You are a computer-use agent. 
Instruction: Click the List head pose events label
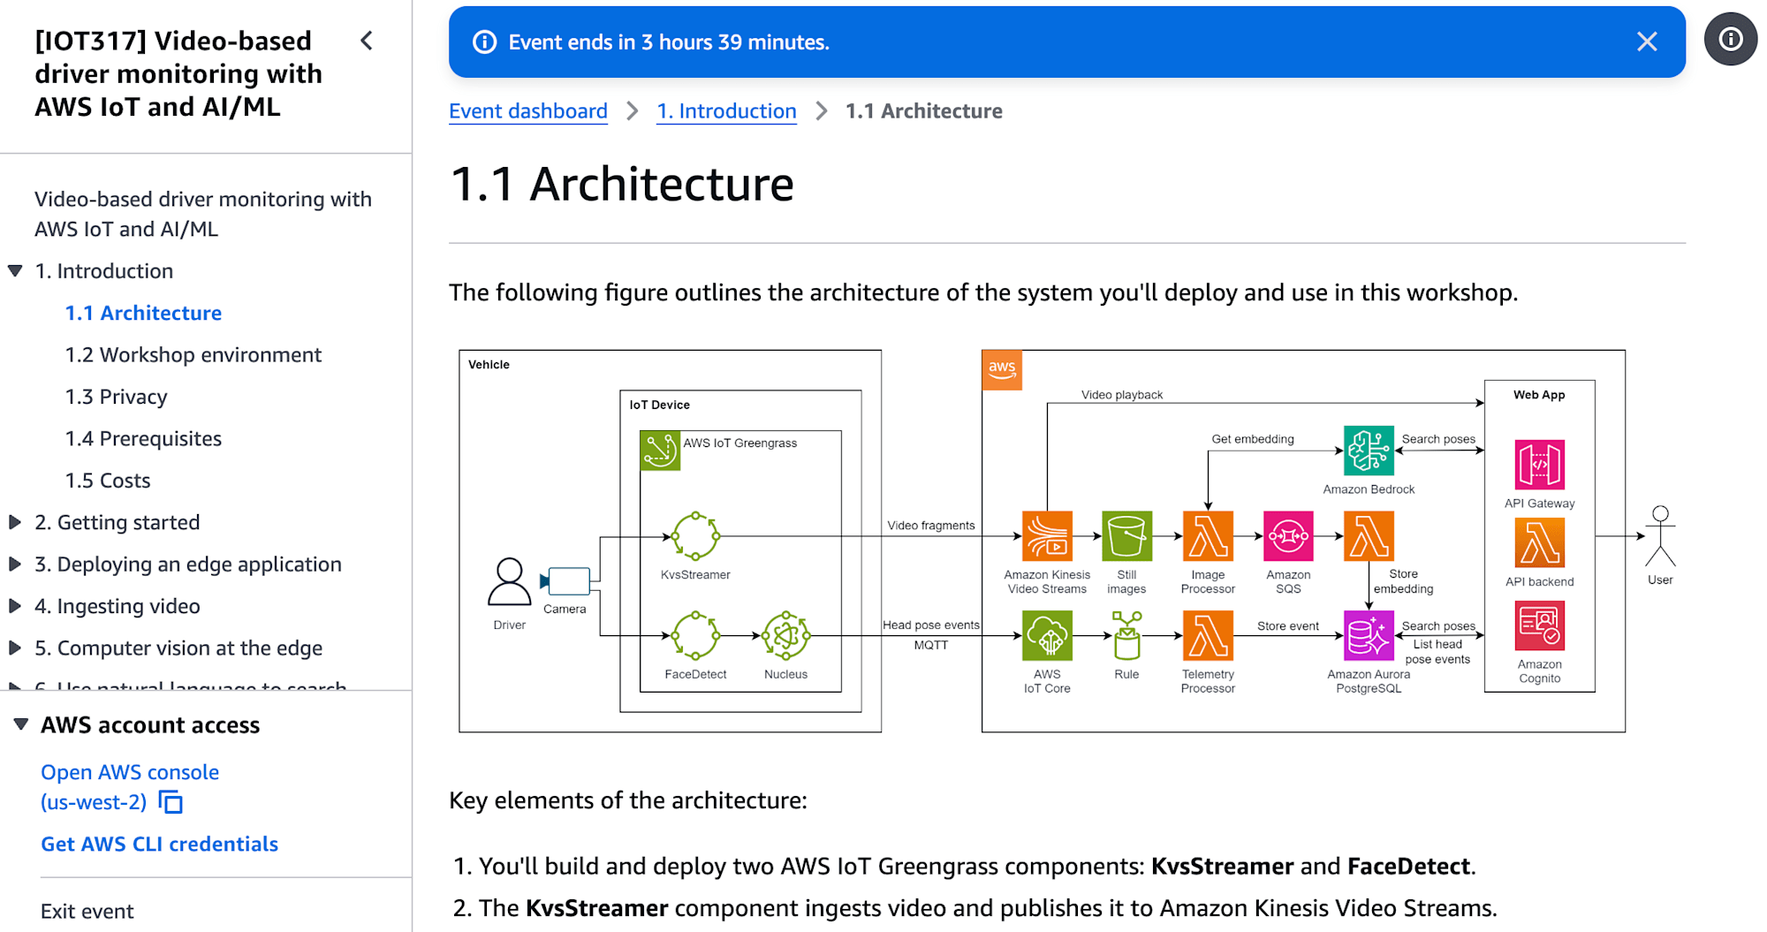click(1437, 652)
